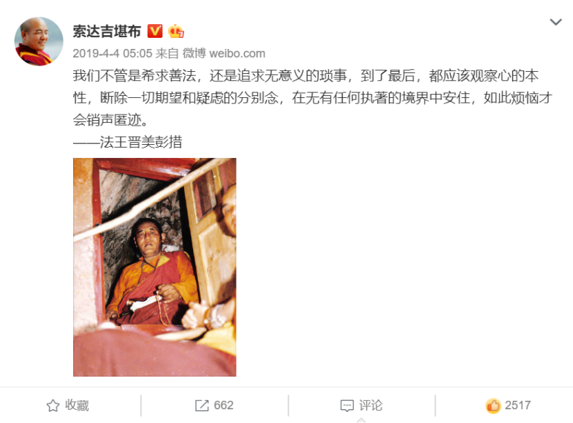
Task: Click the comment speech bubble icon
Action: (347, 406)
